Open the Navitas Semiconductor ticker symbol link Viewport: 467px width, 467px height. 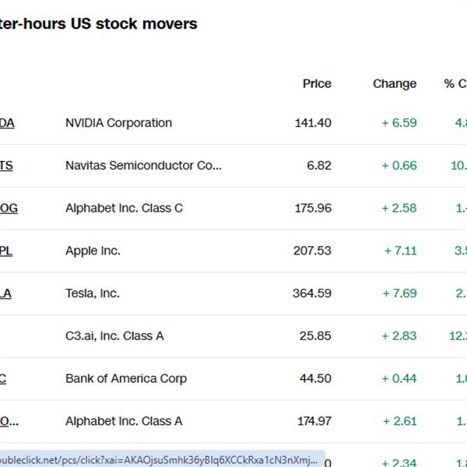[x=6, y=166]
